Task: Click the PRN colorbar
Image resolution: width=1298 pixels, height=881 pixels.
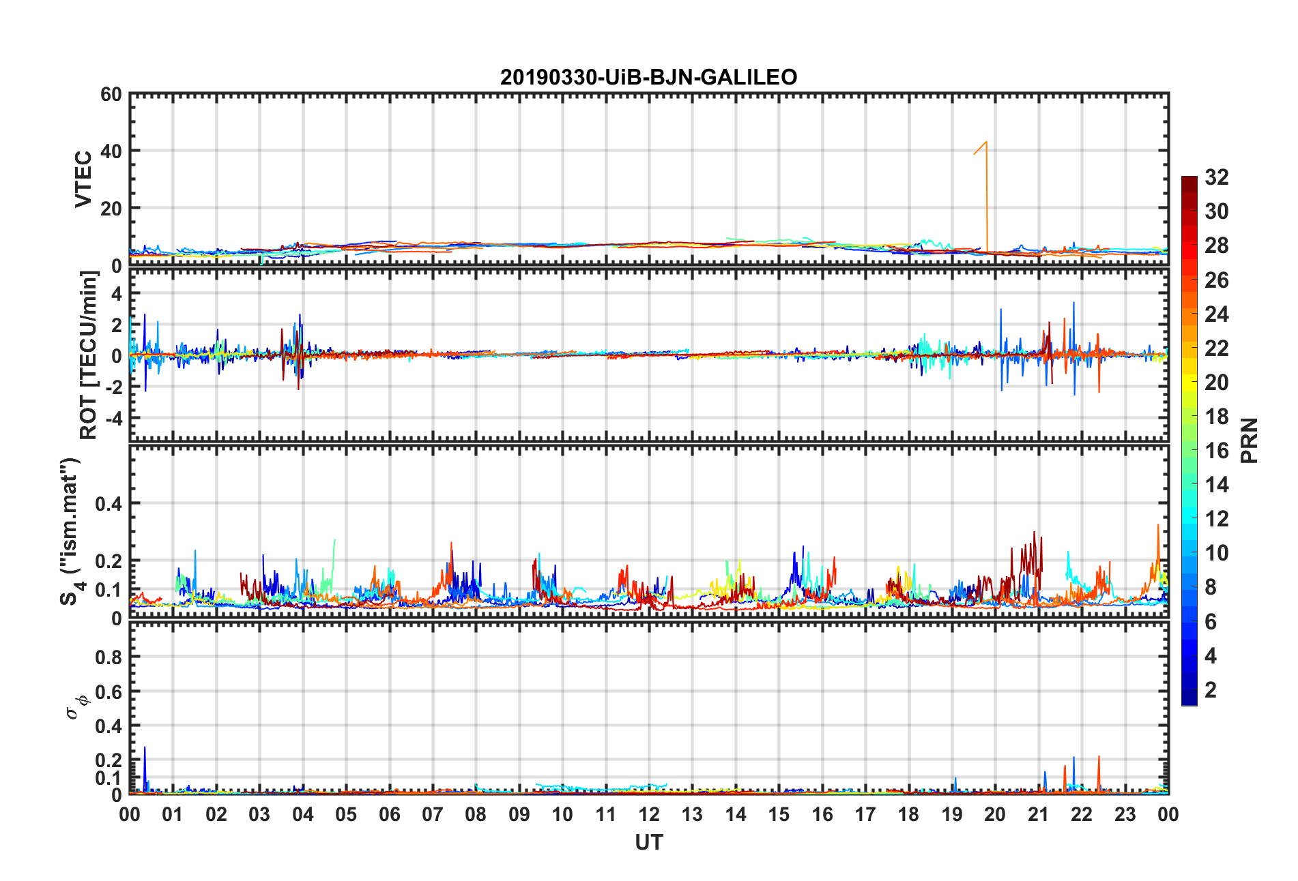Action: point(1189,440)
